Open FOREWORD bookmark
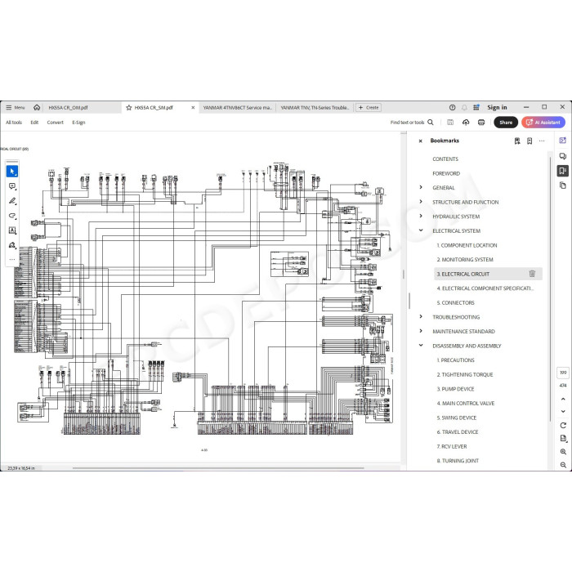This screenshot has width=572, height=572. [446, 173]
